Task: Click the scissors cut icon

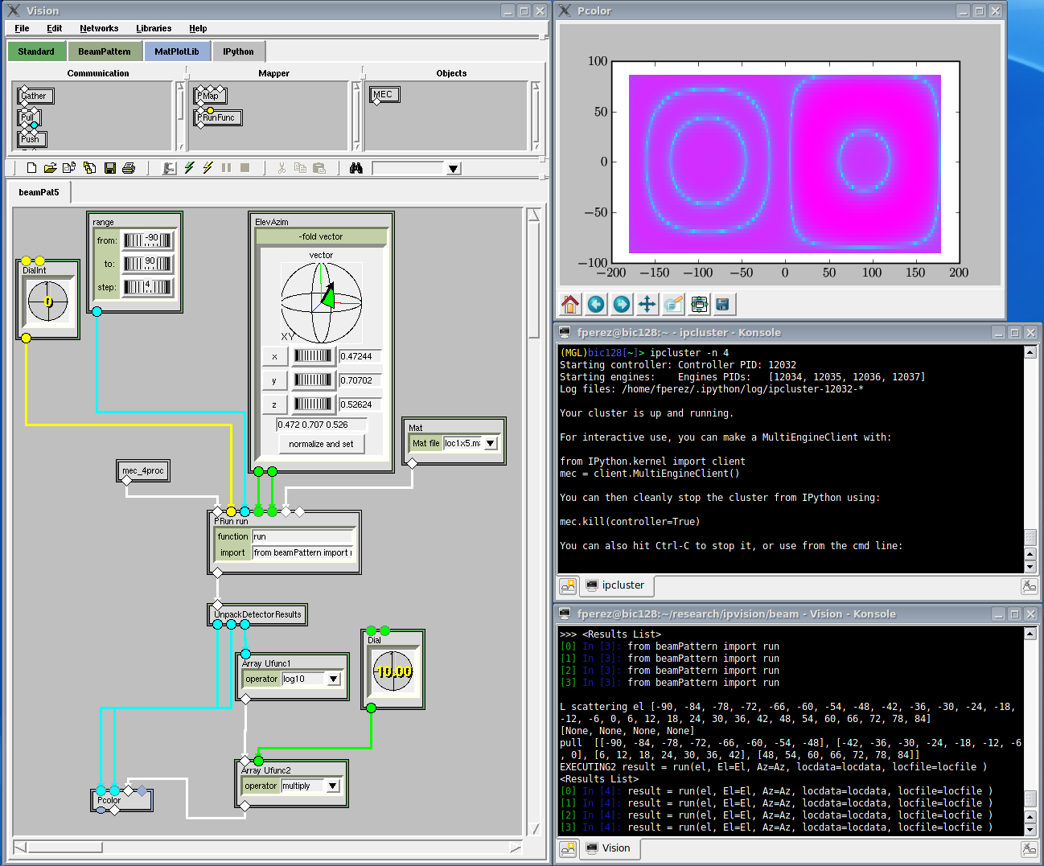Action: click(282, 168)
